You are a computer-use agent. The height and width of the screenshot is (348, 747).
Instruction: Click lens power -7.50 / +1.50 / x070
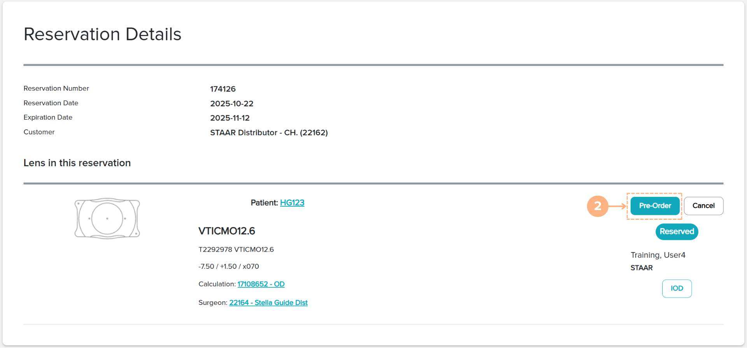229,266
